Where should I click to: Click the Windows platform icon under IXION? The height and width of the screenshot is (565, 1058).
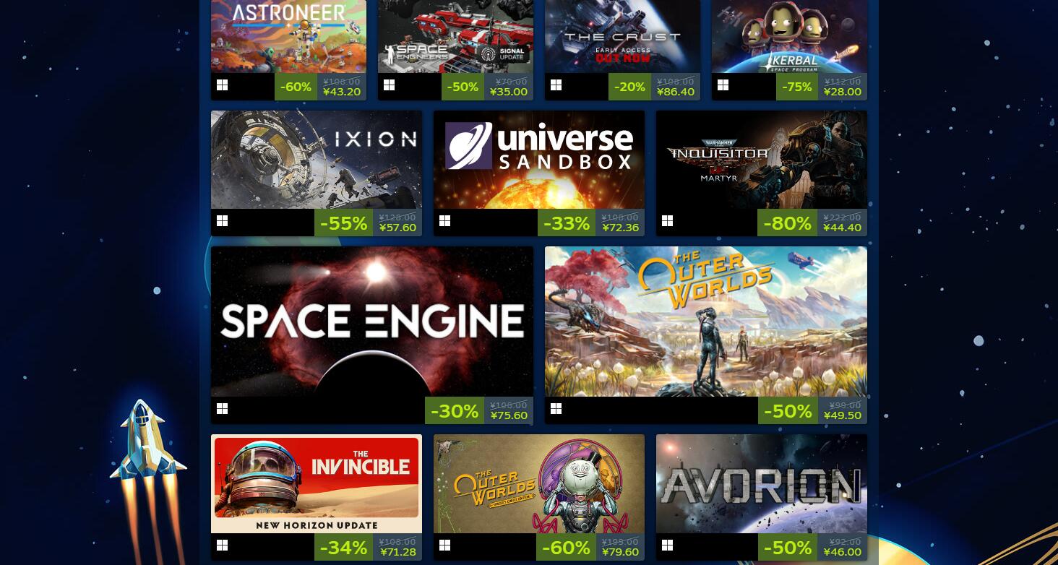point(223,221)
